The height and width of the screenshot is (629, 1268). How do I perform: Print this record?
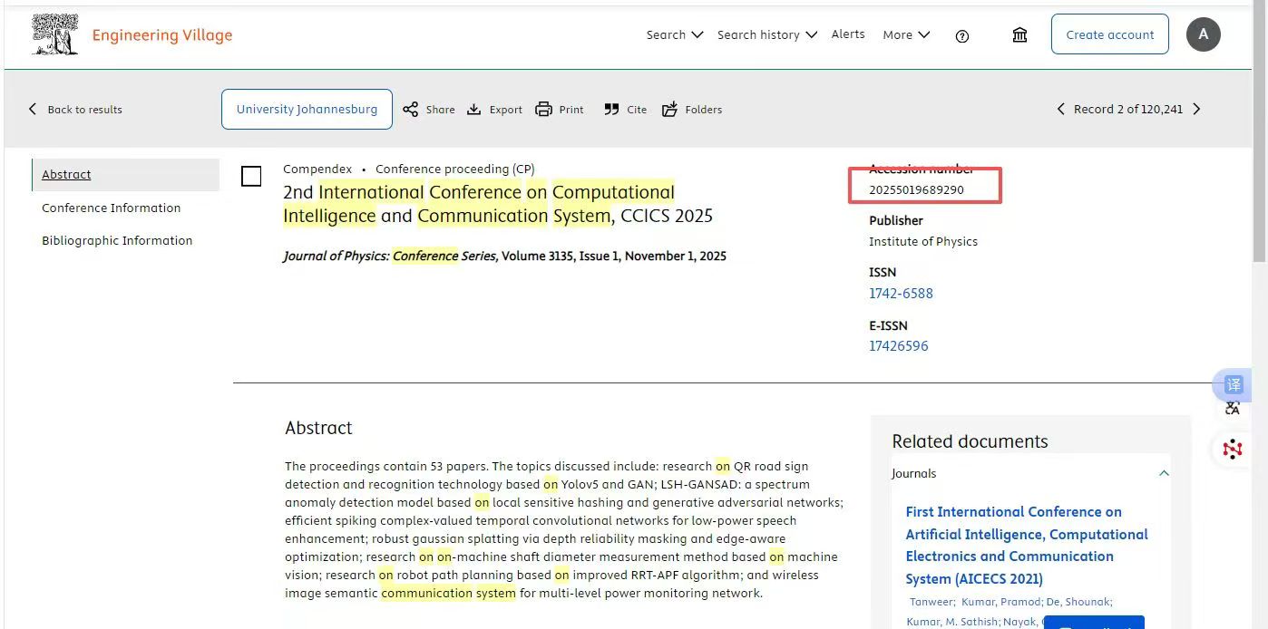pos(560,110)
